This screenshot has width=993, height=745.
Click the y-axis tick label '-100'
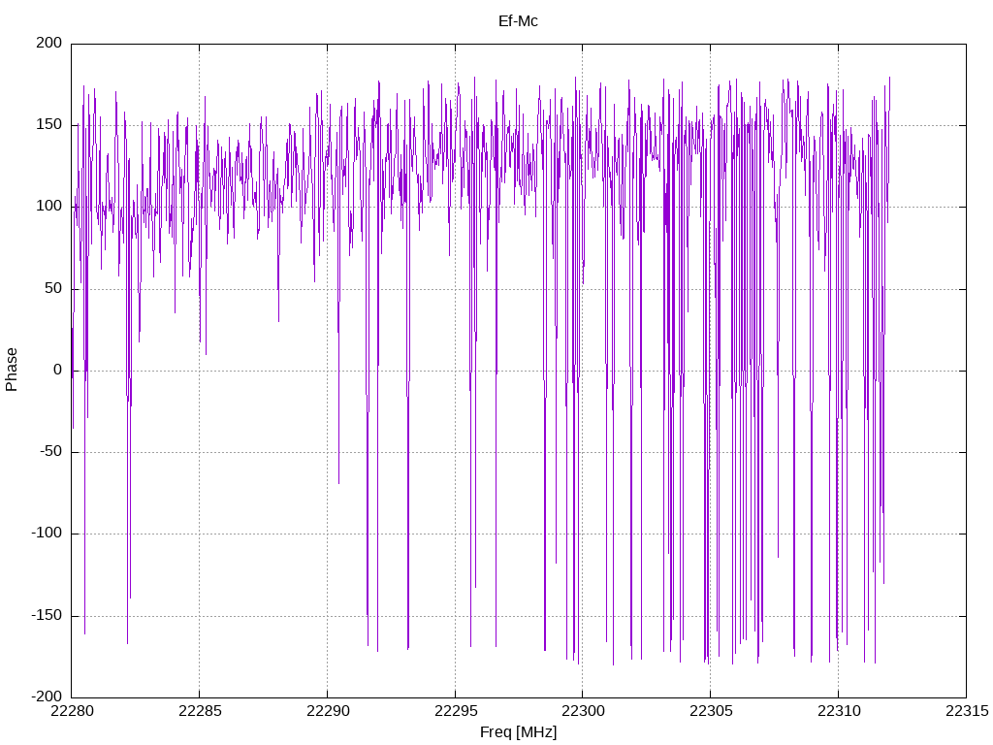(47, 534)
